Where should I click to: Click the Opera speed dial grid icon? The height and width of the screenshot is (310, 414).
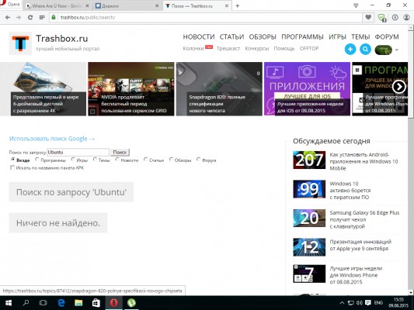click(42, 17)
